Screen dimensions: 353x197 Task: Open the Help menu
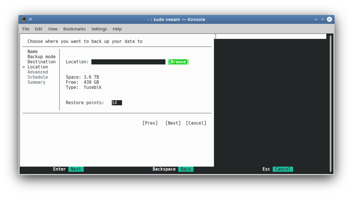[x=117, y=29]
